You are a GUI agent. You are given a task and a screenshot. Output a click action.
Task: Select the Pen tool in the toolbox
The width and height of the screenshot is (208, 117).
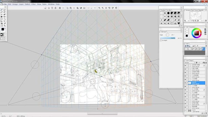point(2,10)
